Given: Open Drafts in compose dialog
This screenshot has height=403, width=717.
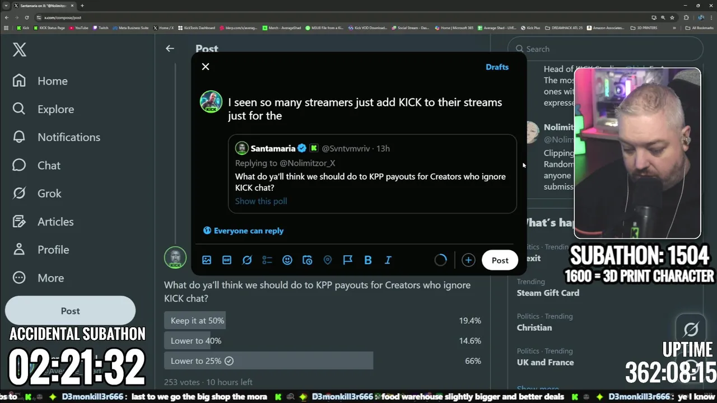Looking at the screenshot, I should (497, 67).
